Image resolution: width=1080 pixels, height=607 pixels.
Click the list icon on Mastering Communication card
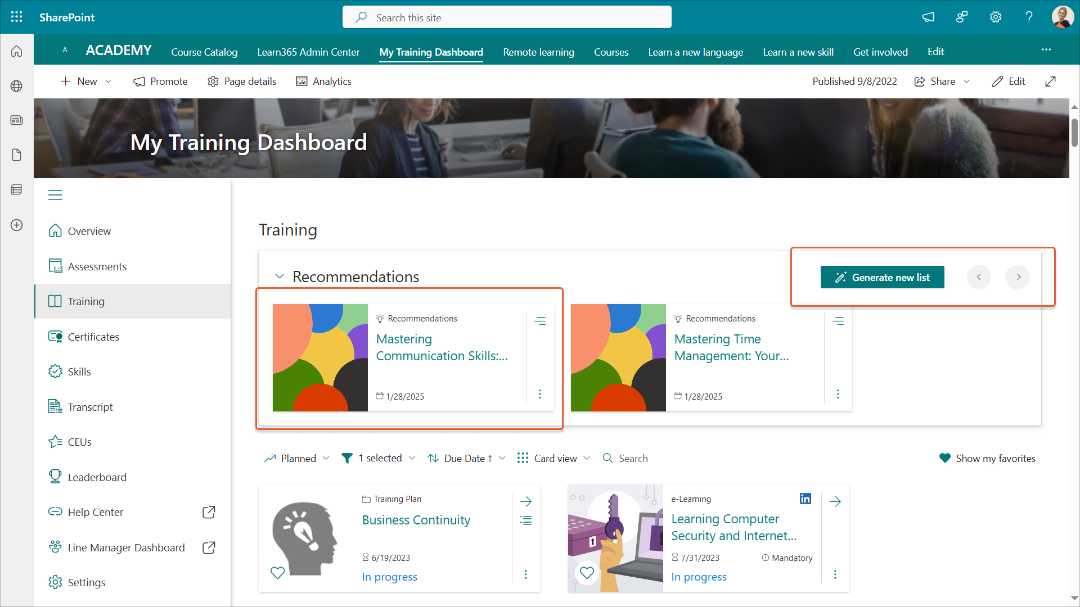[x=540, y=321]
